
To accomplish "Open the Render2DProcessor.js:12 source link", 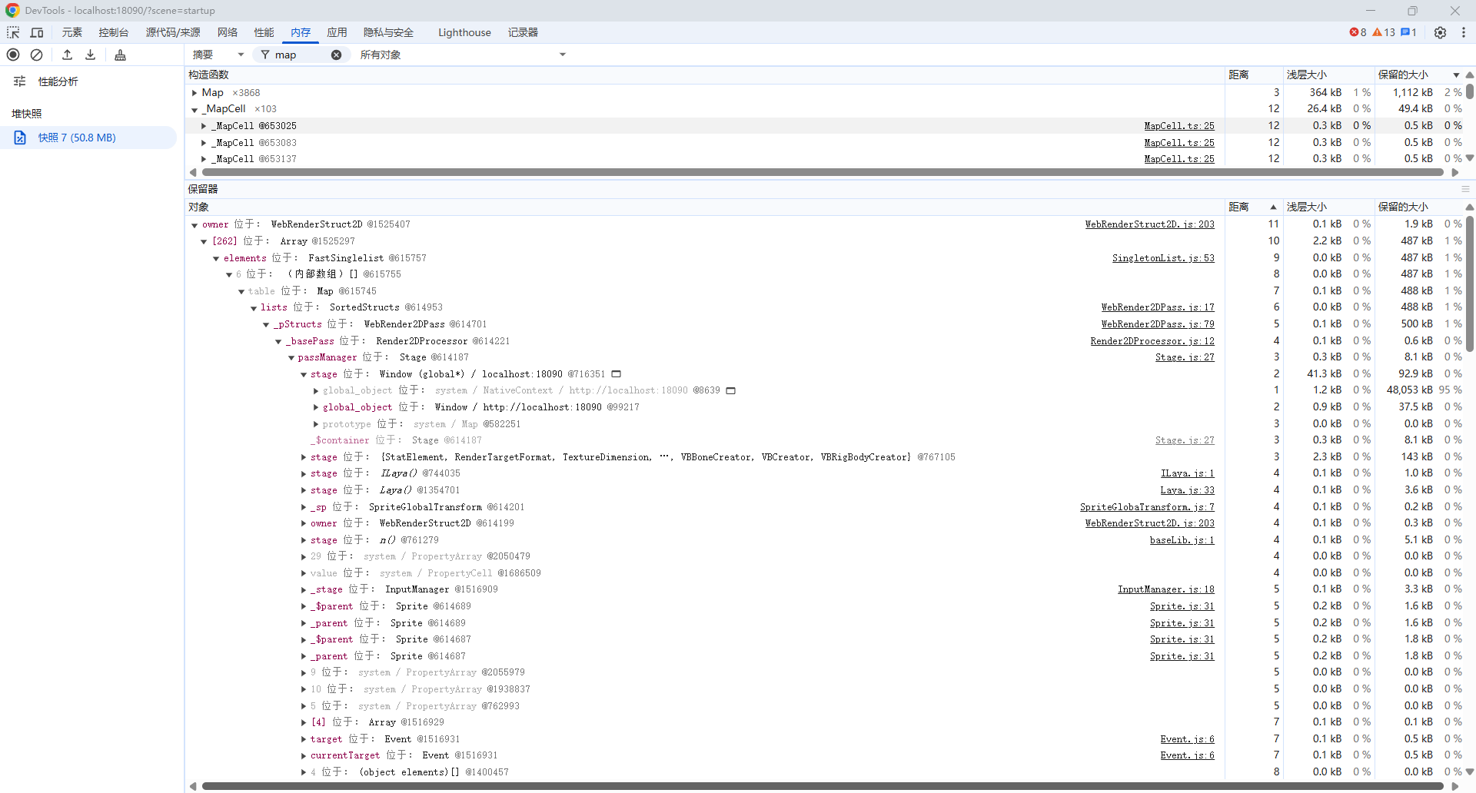I will click(x=1152, y=341).
